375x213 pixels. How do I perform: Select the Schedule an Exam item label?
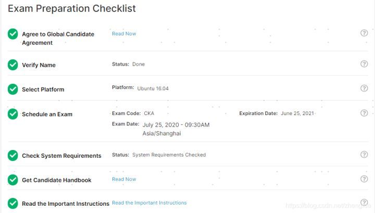tap(47, 114)
